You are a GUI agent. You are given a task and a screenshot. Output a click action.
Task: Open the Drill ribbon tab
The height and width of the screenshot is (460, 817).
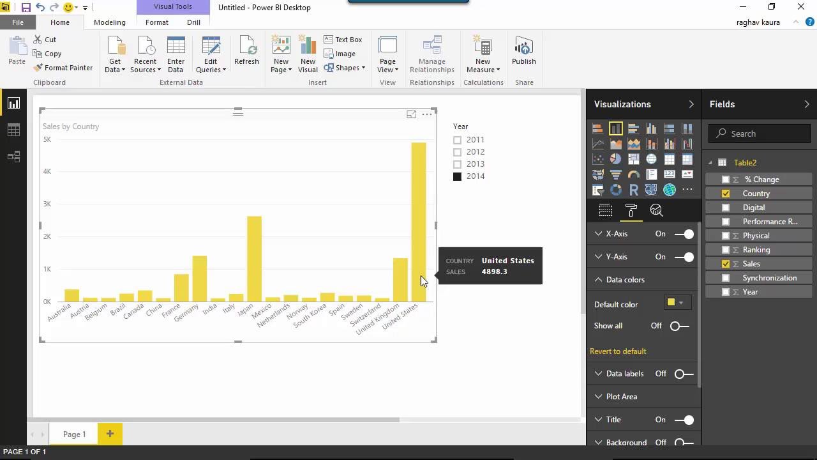point(193,22)
